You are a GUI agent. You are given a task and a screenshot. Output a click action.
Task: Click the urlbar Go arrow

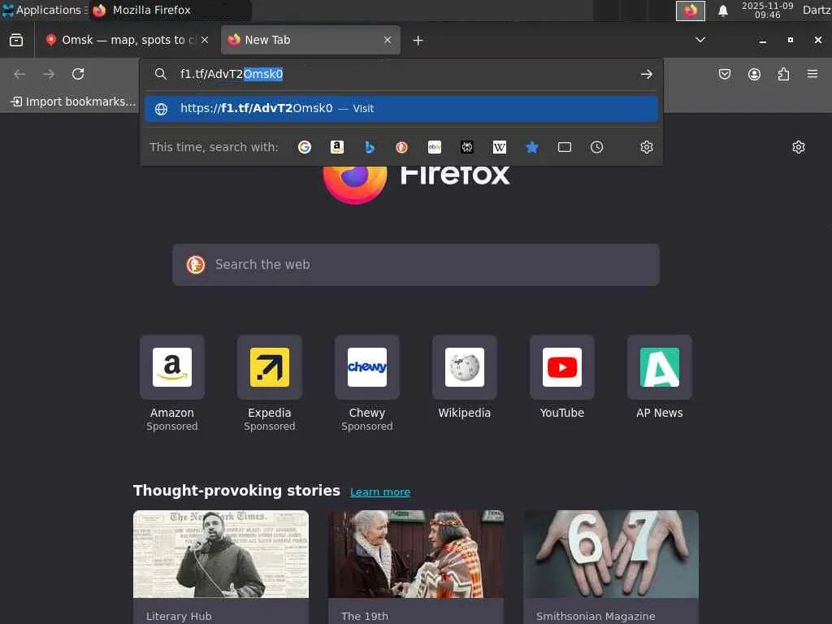coord(646,74)
